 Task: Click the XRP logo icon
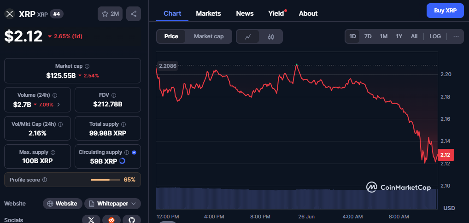[10, 14]
